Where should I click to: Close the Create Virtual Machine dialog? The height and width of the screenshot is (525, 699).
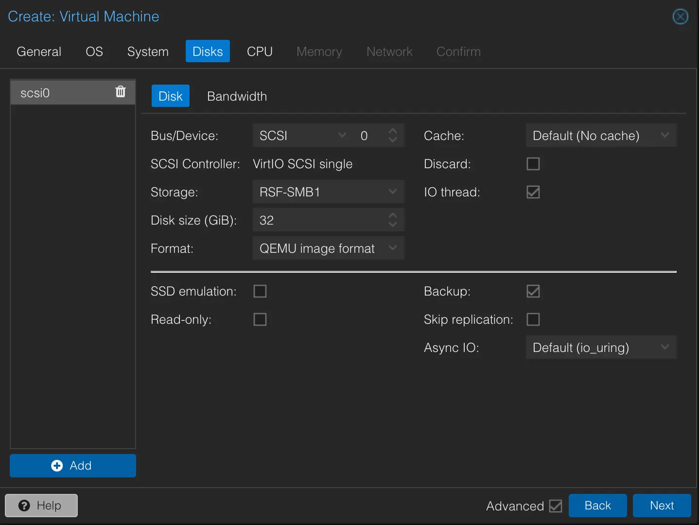point(680,17)
